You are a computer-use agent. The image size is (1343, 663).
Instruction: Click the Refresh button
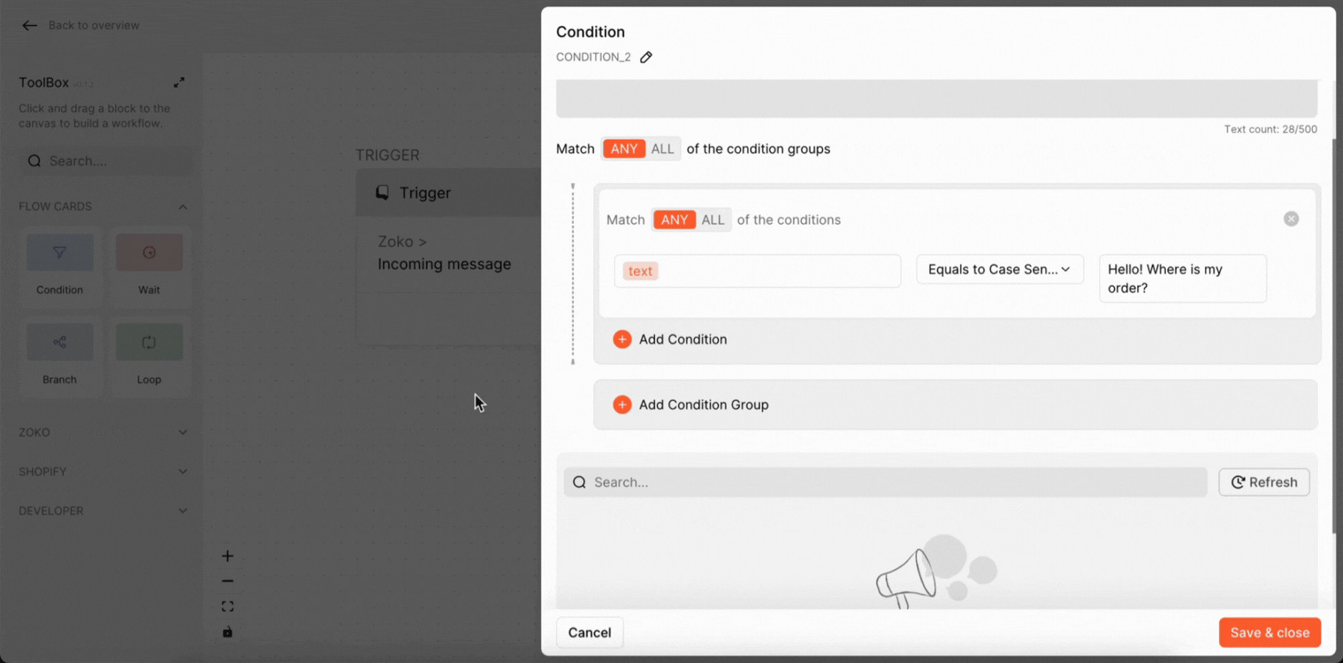pyautogui.click(x=1264, y=482)
